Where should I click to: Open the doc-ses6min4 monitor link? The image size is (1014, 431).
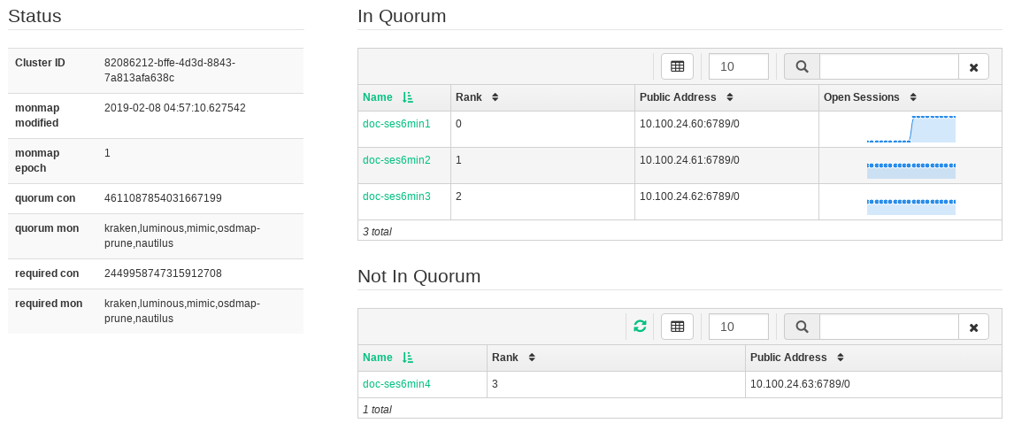(396, 384)
